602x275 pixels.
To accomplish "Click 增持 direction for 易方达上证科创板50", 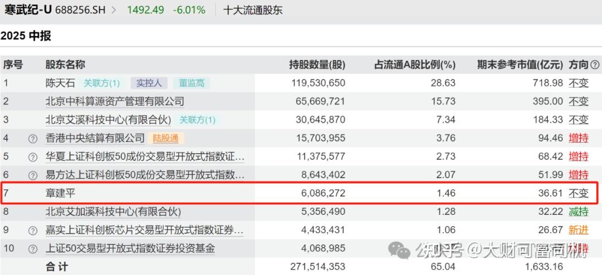I will 579,175.
